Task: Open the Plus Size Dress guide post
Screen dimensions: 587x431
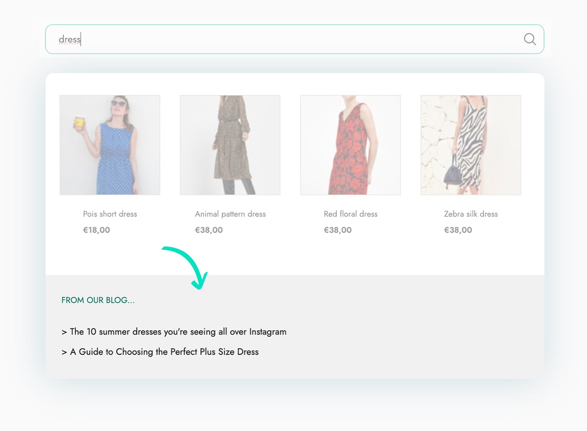Action: point(164,352)
